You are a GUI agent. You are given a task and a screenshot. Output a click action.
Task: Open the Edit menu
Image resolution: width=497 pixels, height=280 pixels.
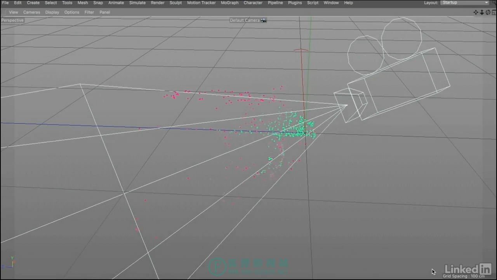(18, 3)
